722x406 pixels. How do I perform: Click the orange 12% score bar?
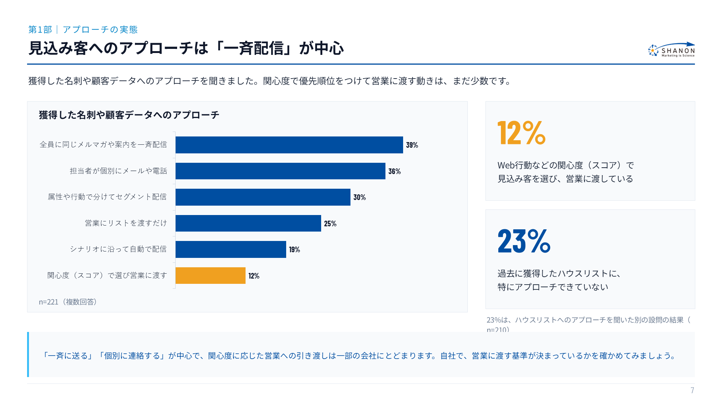(211, 276)
